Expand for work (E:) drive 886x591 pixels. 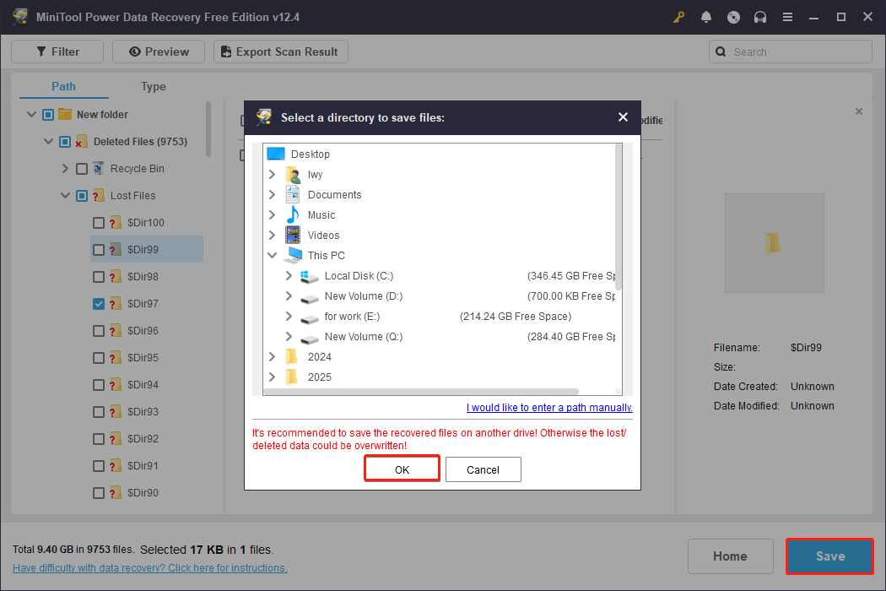[x=289, y=316]
